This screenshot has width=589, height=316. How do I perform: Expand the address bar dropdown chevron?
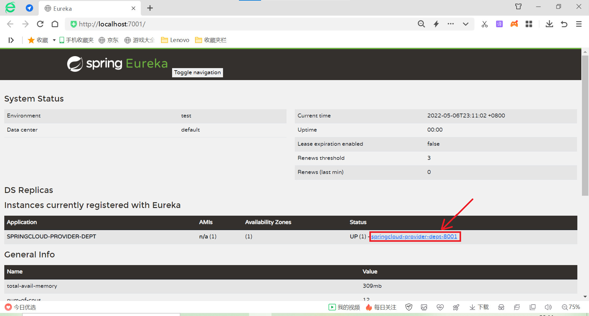coord(466,24)
